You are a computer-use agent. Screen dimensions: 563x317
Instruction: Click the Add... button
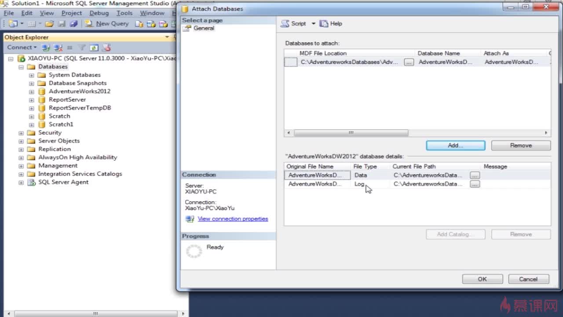click(456, 145)
